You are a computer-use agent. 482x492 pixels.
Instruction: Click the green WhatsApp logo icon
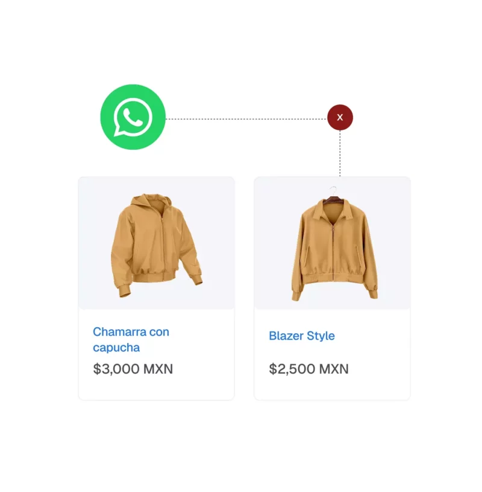pyautogui.click(x=133, y=117)
